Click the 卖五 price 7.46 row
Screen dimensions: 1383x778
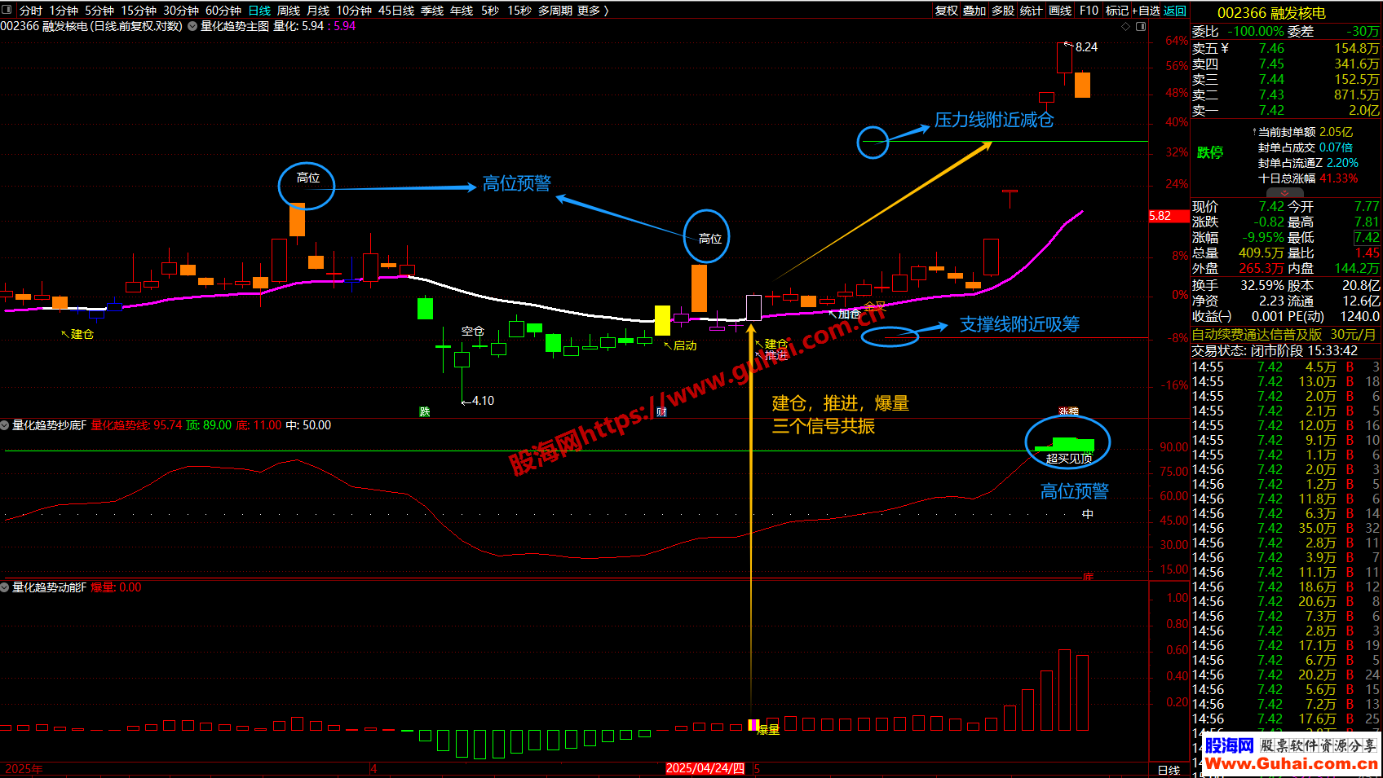(x=1286, y=48)
